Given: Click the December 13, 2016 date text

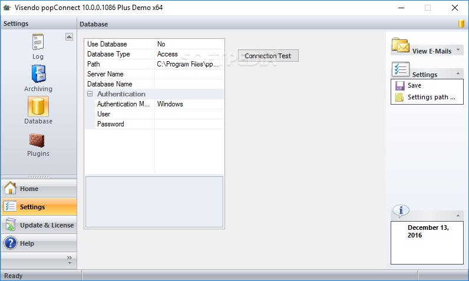Looking at the screenshot, I should pos(428,231).
